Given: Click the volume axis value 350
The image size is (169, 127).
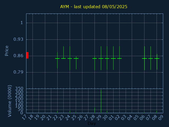Looking at the screenshot, I should (19, 89).
